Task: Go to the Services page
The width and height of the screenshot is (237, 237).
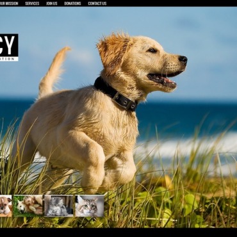Action: coord(32,3)
